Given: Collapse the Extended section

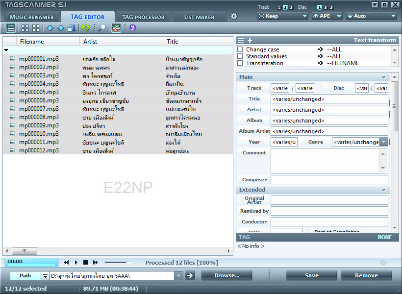Looking at the screenshot, I should [x=383, y=190].
